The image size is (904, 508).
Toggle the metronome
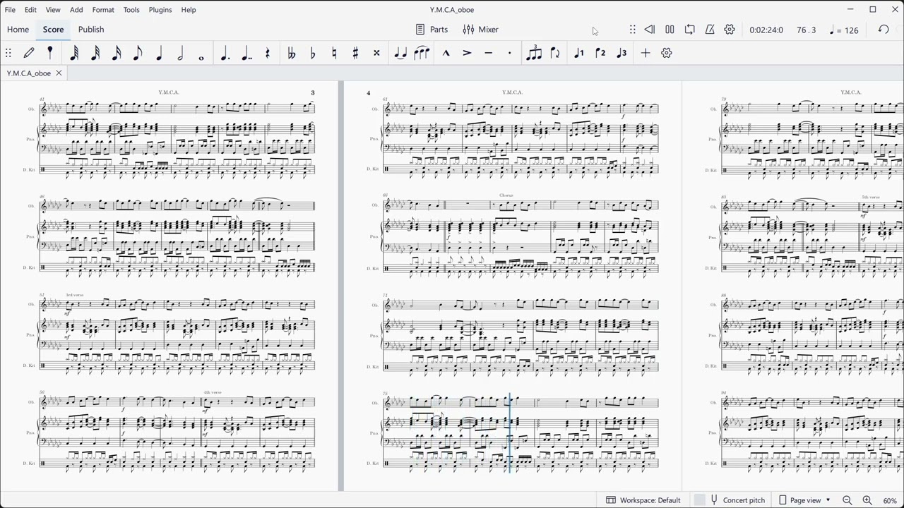[x=710, y=30]
